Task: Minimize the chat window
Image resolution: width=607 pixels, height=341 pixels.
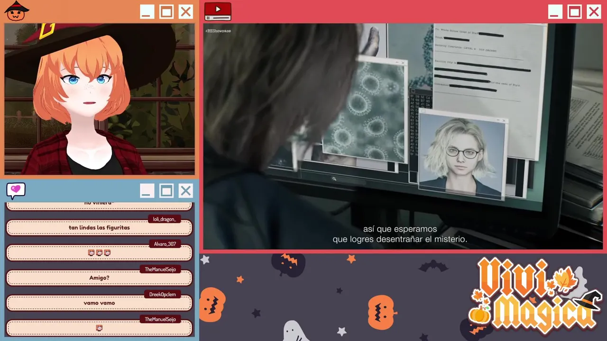Action: 147,191
